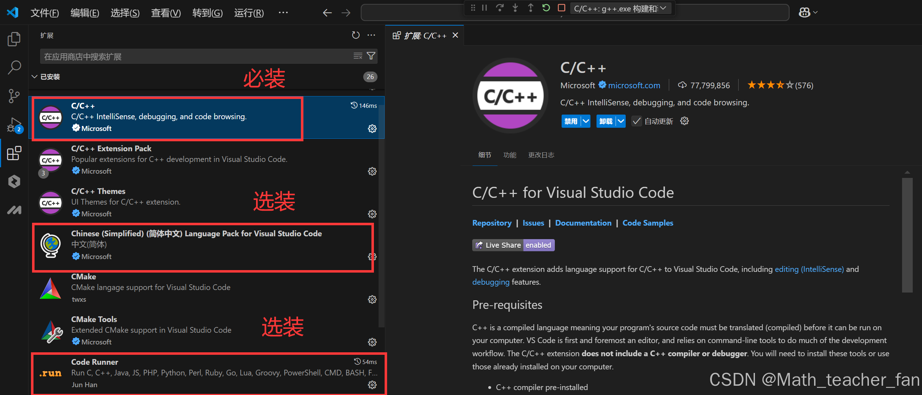Select the CMake extension by twxs

pos(203,288)
